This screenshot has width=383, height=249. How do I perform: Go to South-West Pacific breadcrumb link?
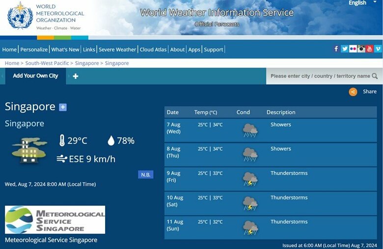[48, 63]
